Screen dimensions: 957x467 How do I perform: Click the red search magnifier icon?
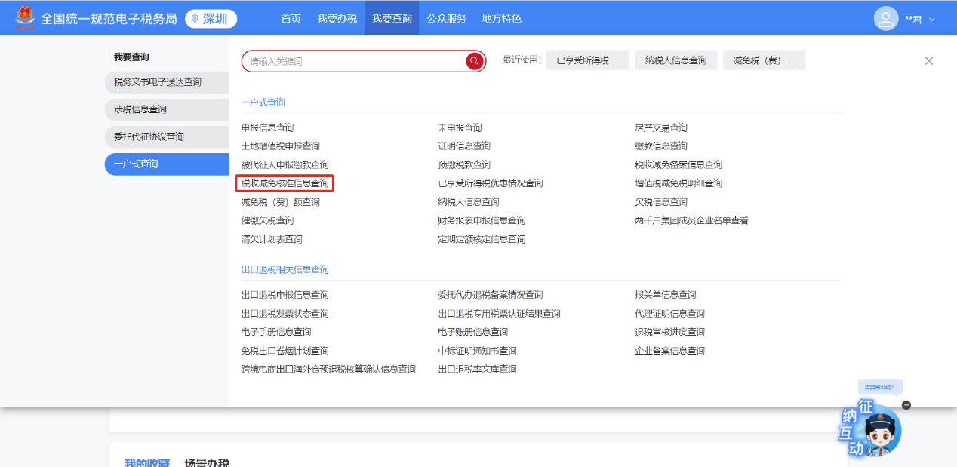[475, 61]
